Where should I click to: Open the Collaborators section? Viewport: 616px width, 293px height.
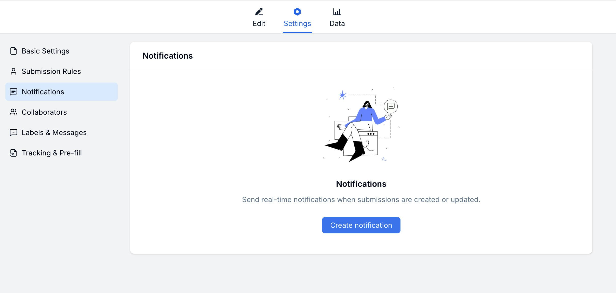click(44, 112)
